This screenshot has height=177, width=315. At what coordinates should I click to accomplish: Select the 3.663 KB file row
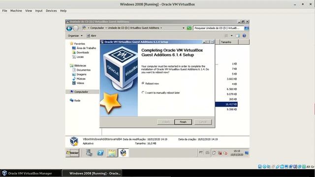coord(232,79)
